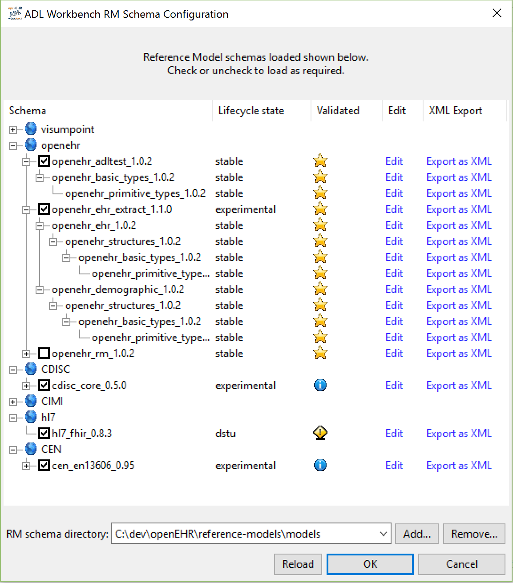Click validated star for openehr_ehr_1.0.2
Screen dimensions: 513x583
[320, 225]
